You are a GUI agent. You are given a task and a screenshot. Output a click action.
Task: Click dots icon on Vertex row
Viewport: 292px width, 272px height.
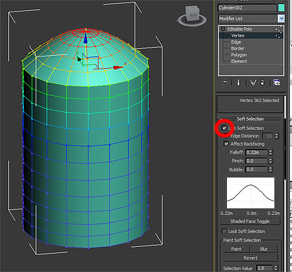278,36
